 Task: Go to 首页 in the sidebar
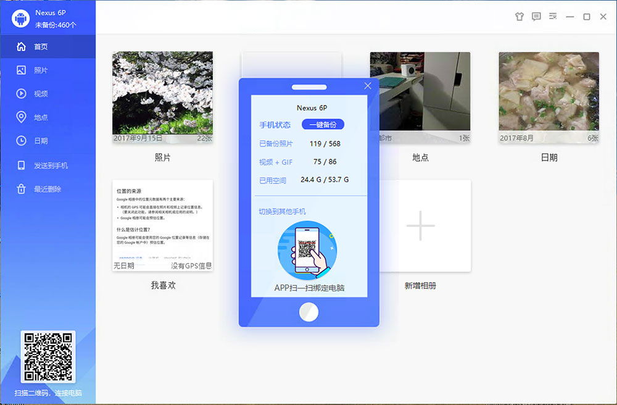[x=41, y=47]
